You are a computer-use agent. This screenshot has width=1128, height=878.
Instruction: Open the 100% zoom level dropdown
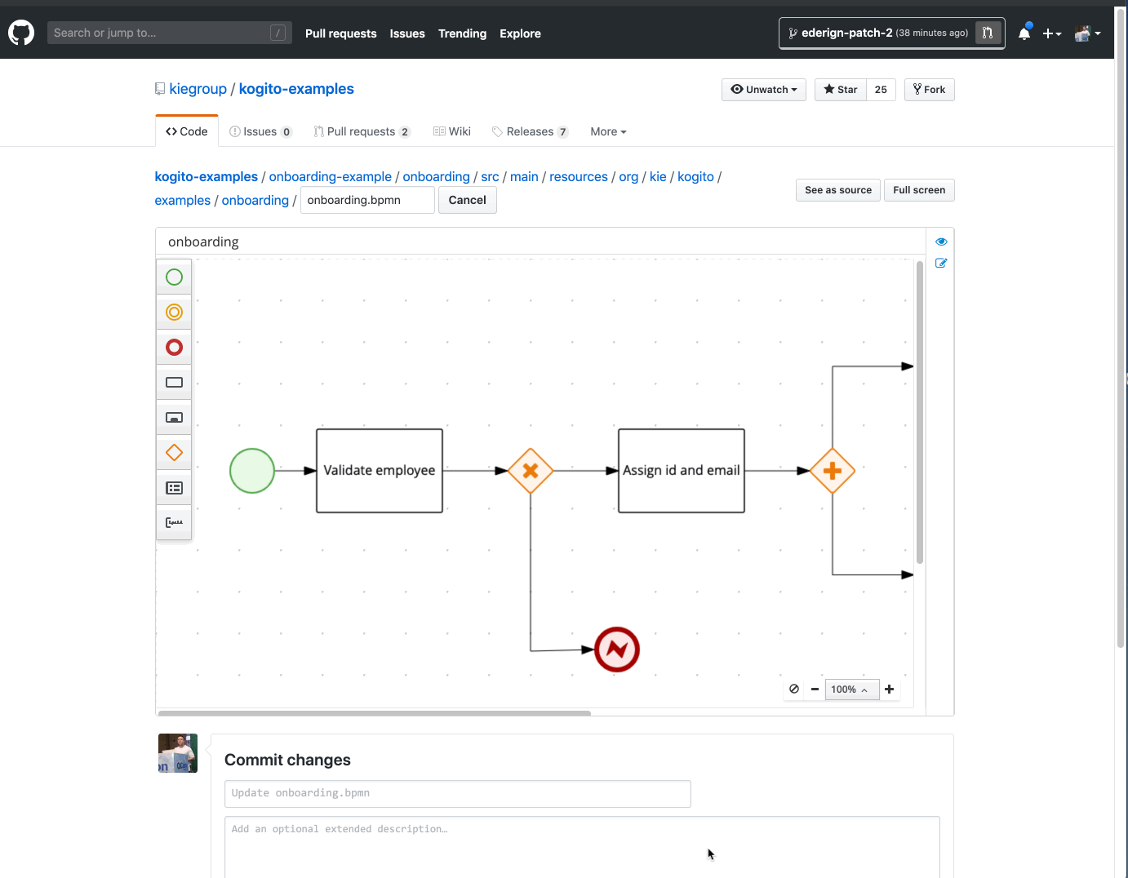coord(850,690)
